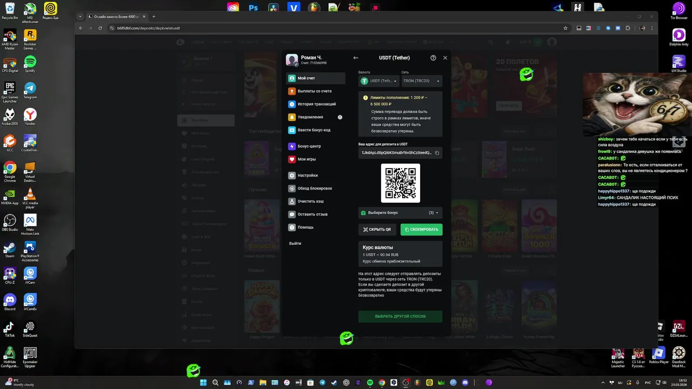The image size is (692, 389).
Task: Click Выйти to log out
Action: [x=295, y=244]
